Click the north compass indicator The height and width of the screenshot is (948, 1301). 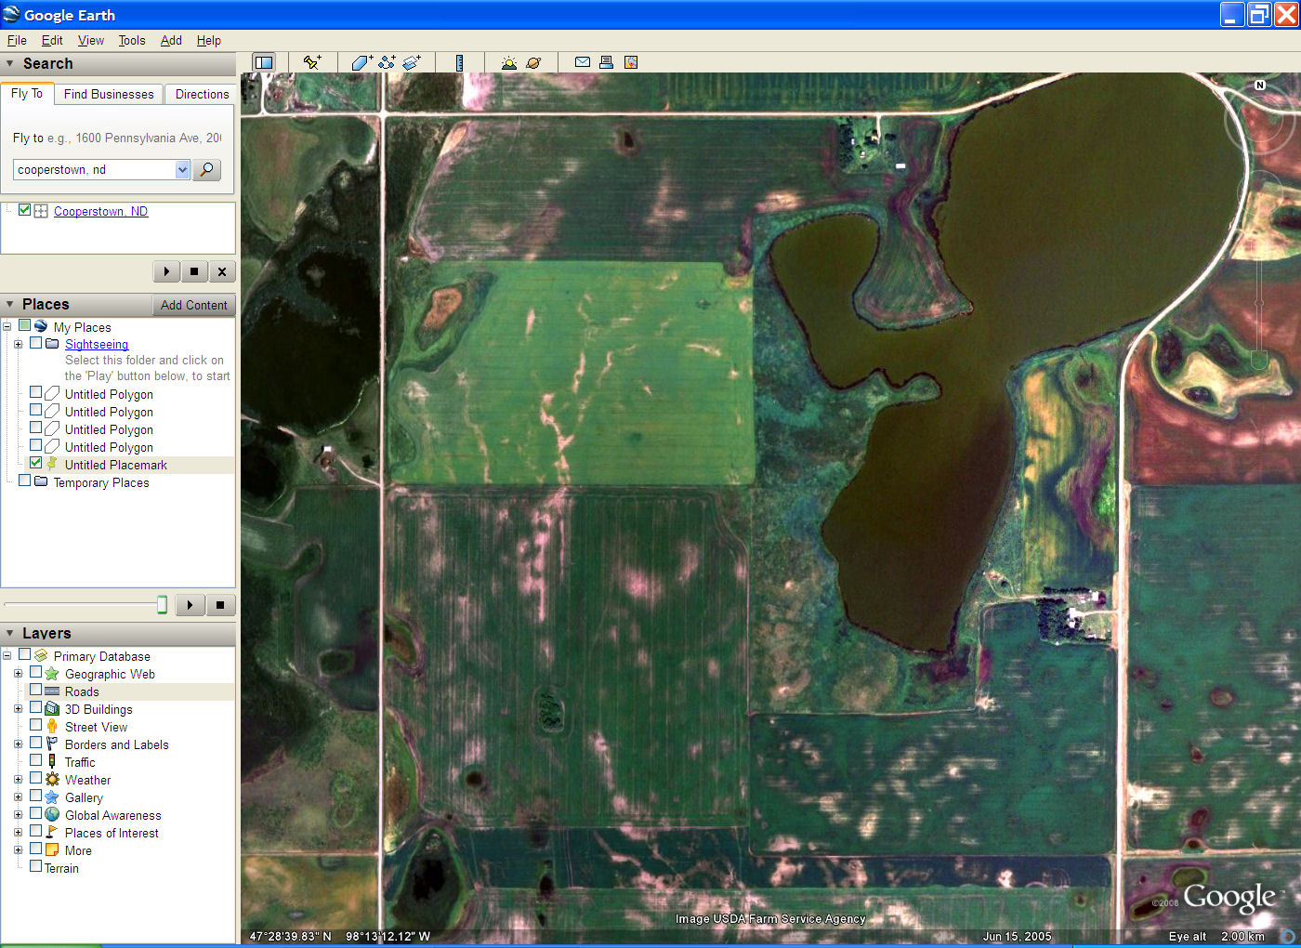pyautogui.click(x=1260, y=85)
